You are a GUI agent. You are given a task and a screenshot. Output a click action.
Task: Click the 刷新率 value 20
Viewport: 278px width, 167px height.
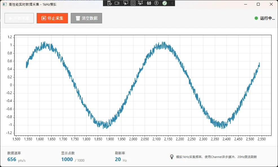[x=118, y=160]
